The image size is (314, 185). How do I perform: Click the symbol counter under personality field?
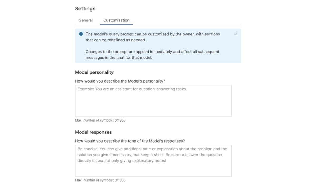coord(100,120)
